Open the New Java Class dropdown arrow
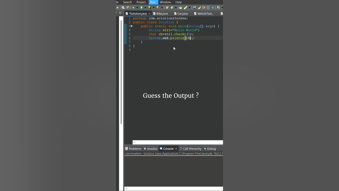339x191 pixels. pos(176,8)
